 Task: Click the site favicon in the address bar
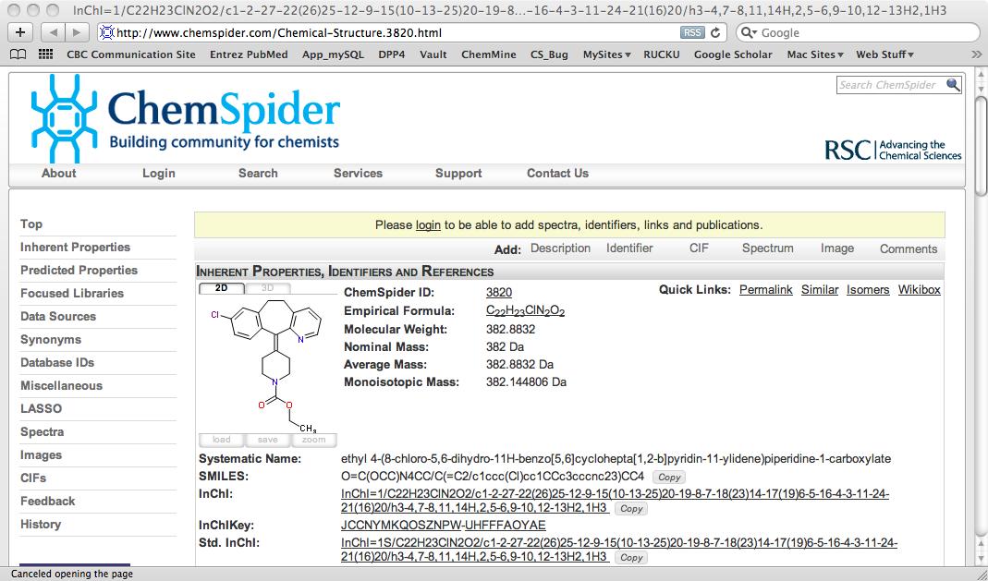pos(107,32)
